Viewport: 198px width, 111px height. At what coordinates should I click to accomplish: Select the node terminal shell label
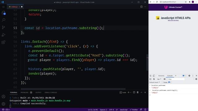tap(123, 92)
